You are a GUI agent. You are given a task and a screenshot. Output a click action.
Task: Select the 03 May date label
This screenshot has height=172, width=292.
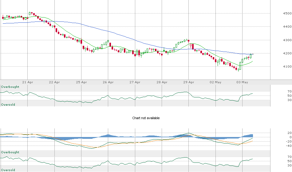(242, 82)
